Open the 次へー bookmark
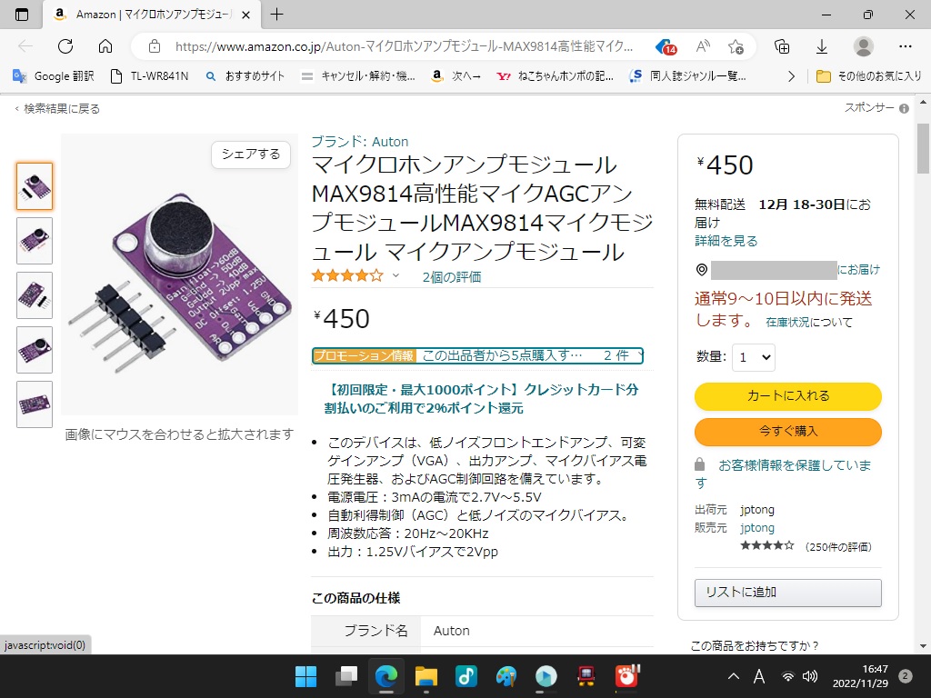The image size is (931, 698). pyautogui.click(x=455, y=76)
